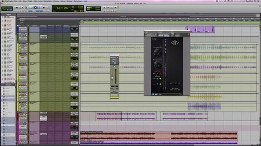Click the main counter display field
The height and width of the screenshot is (146, 261).
coord(62,8)
